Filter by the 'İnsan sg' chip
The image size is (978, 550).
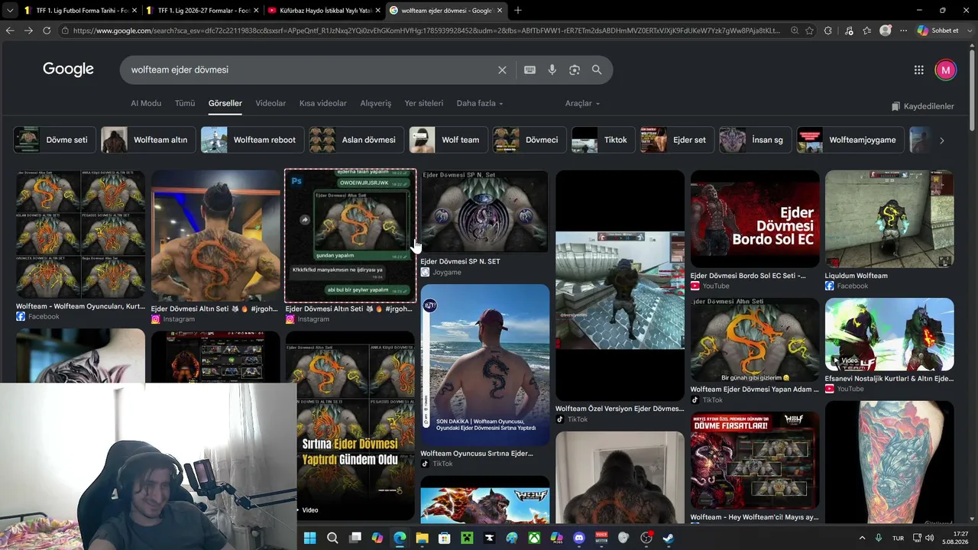pyautogui.click(x=755, y=140)
